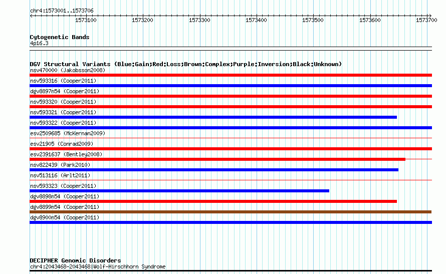
Task: Click the 1573500 ruler position label
Action: point(313,20)
